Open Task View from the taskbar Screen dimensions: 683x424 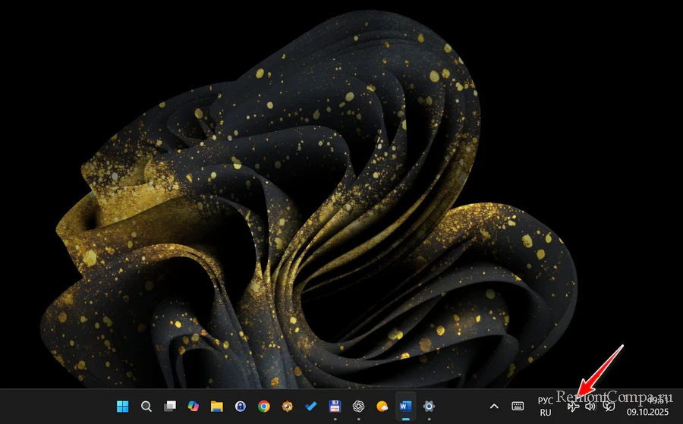click(x=170, y=406)
